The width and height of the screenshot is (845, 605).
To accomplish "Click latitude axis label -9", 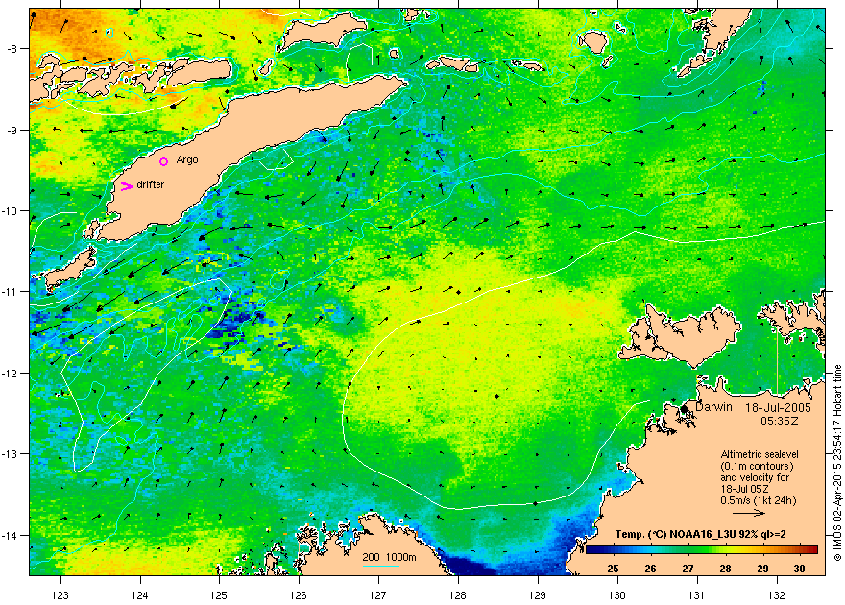I will point(12,130).
